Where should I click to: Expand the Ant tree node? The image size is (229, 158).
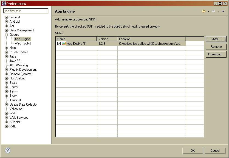coord(6,26)
